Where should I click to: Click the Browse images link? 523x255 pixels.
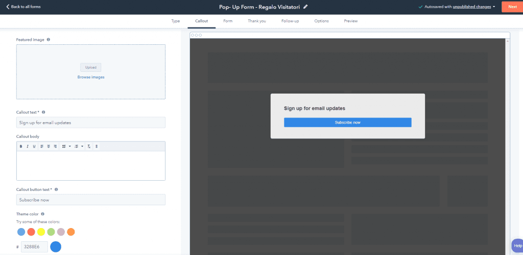[x=91, y=77]
